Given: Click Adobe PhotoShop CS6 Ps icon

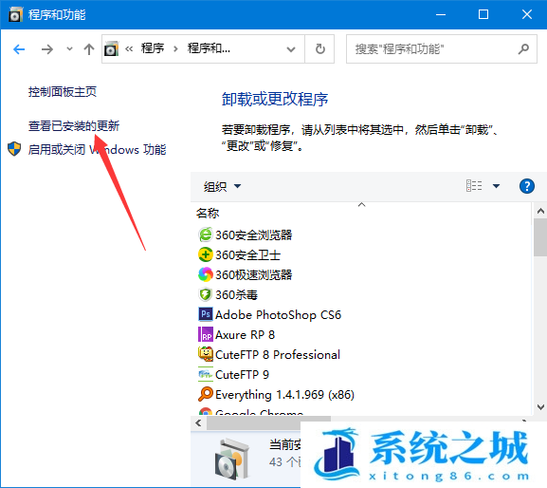Looking at the screenshot, I should point(206,314).
